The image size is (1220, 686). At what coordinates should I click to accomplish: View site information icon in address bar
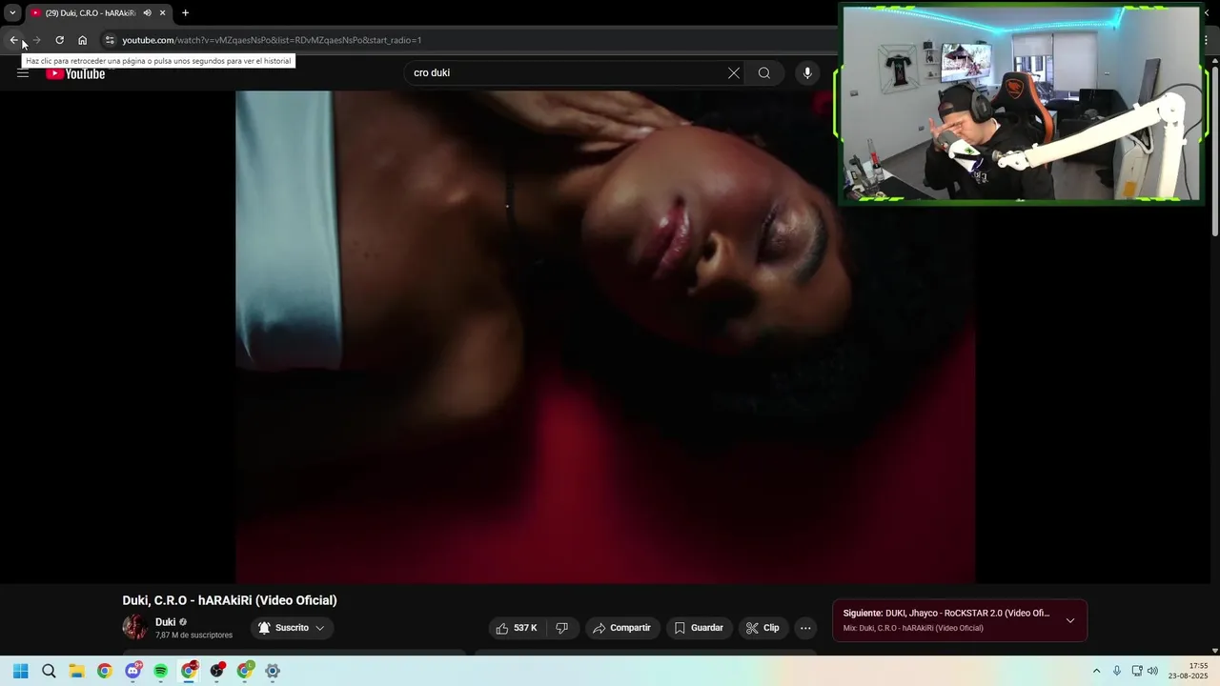pyautogui.click(x=110, y=40)
